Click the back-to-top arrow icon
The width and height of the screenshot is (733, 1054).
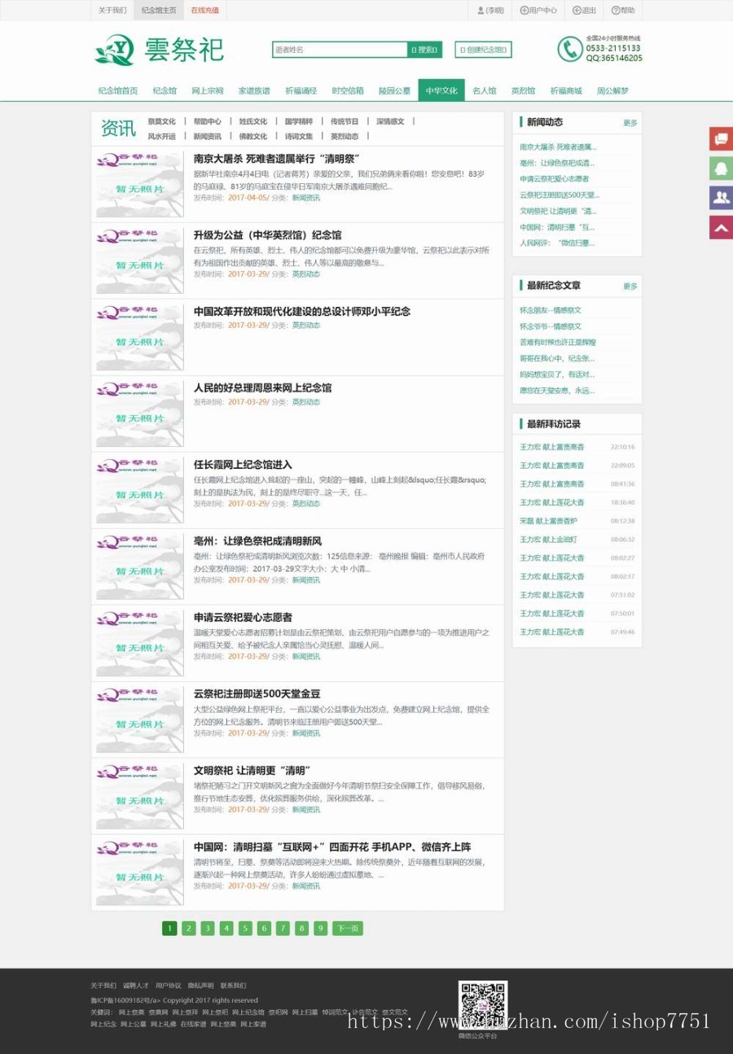(721, 227)
